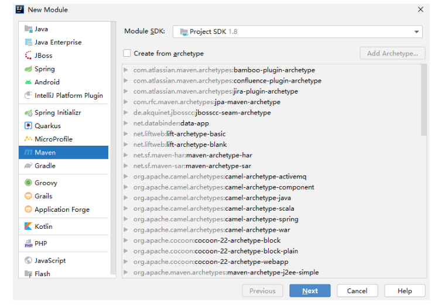
Task: Click the Groovy module icon
Action: click(x=28, y=183)
